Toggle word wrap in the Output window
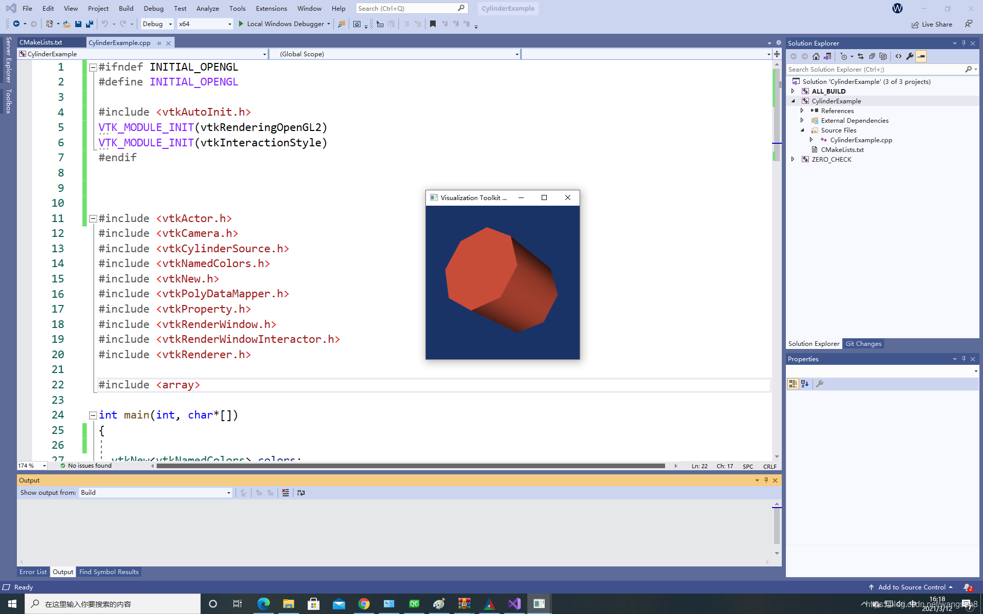The height and width of the screenshot is (614, 983). pos(301,493)
